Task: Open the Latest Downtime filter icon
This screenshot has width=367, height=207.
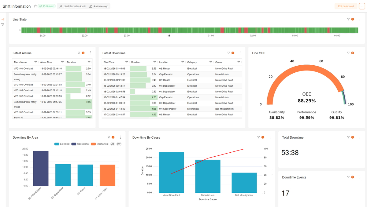Action: pyautogui.click(x=228, y=53)
